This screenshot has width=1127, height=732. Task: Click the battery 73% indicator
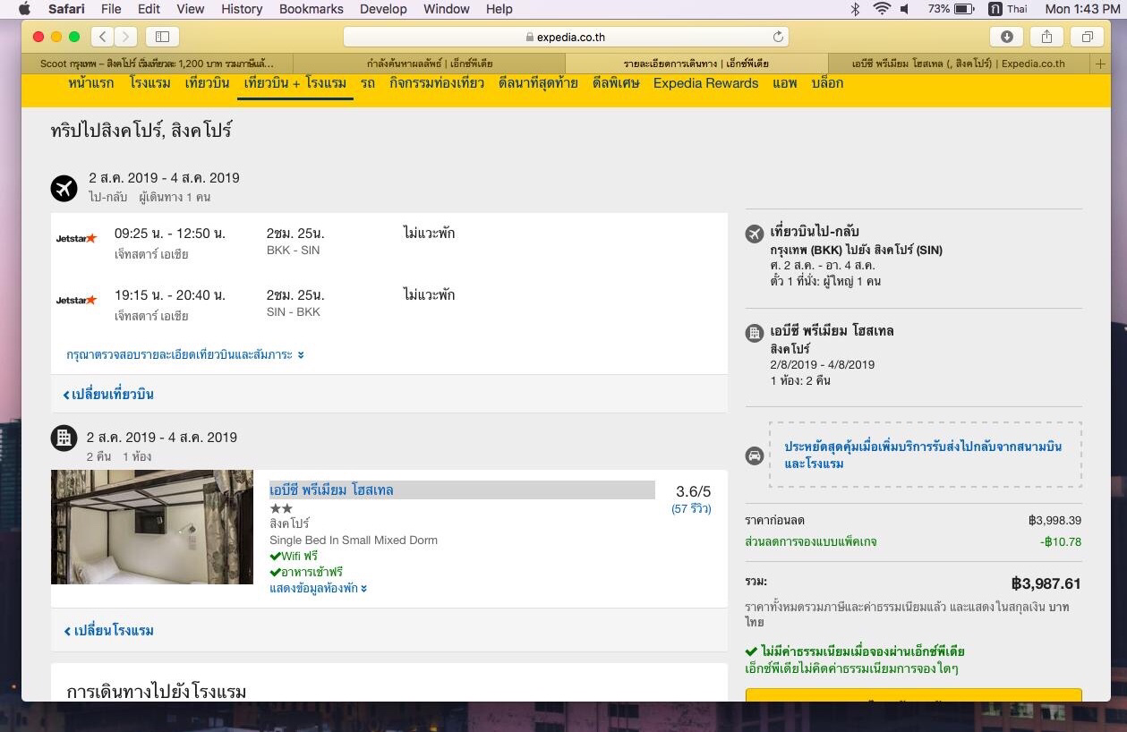(x=952, y=9)
